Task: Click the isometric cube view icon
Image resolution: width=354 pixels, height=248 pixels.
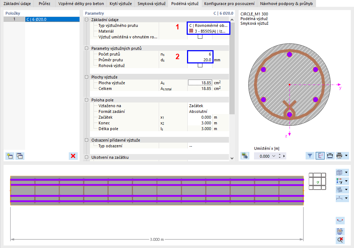Action: click(x=339, y=173)
